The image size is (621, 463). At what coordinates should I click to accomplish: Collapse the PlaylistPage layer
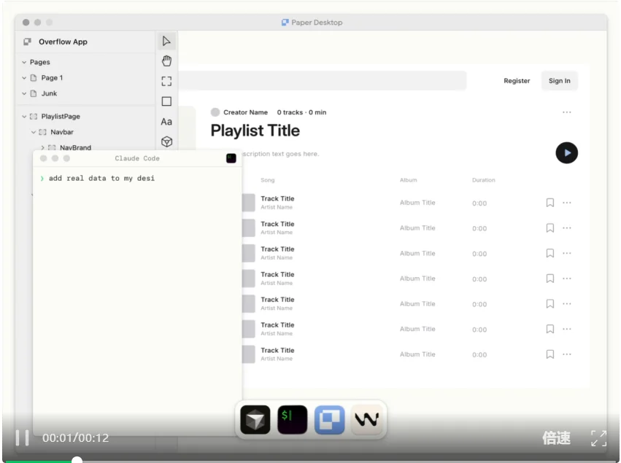[24, 117]
